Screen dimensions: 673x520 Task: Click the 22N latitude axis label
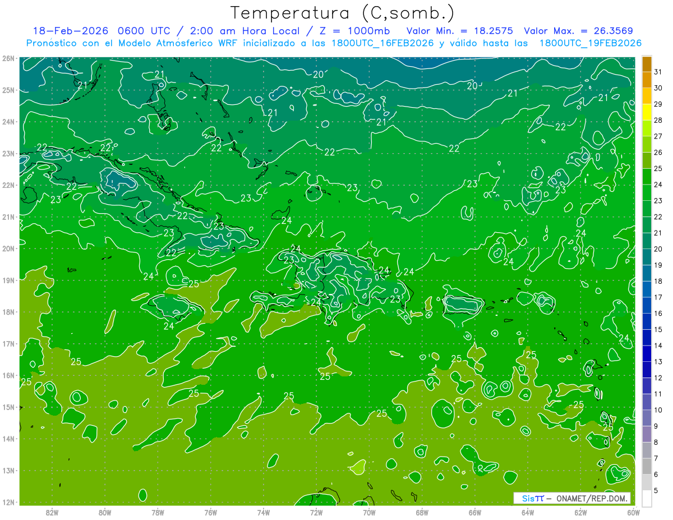8,185
